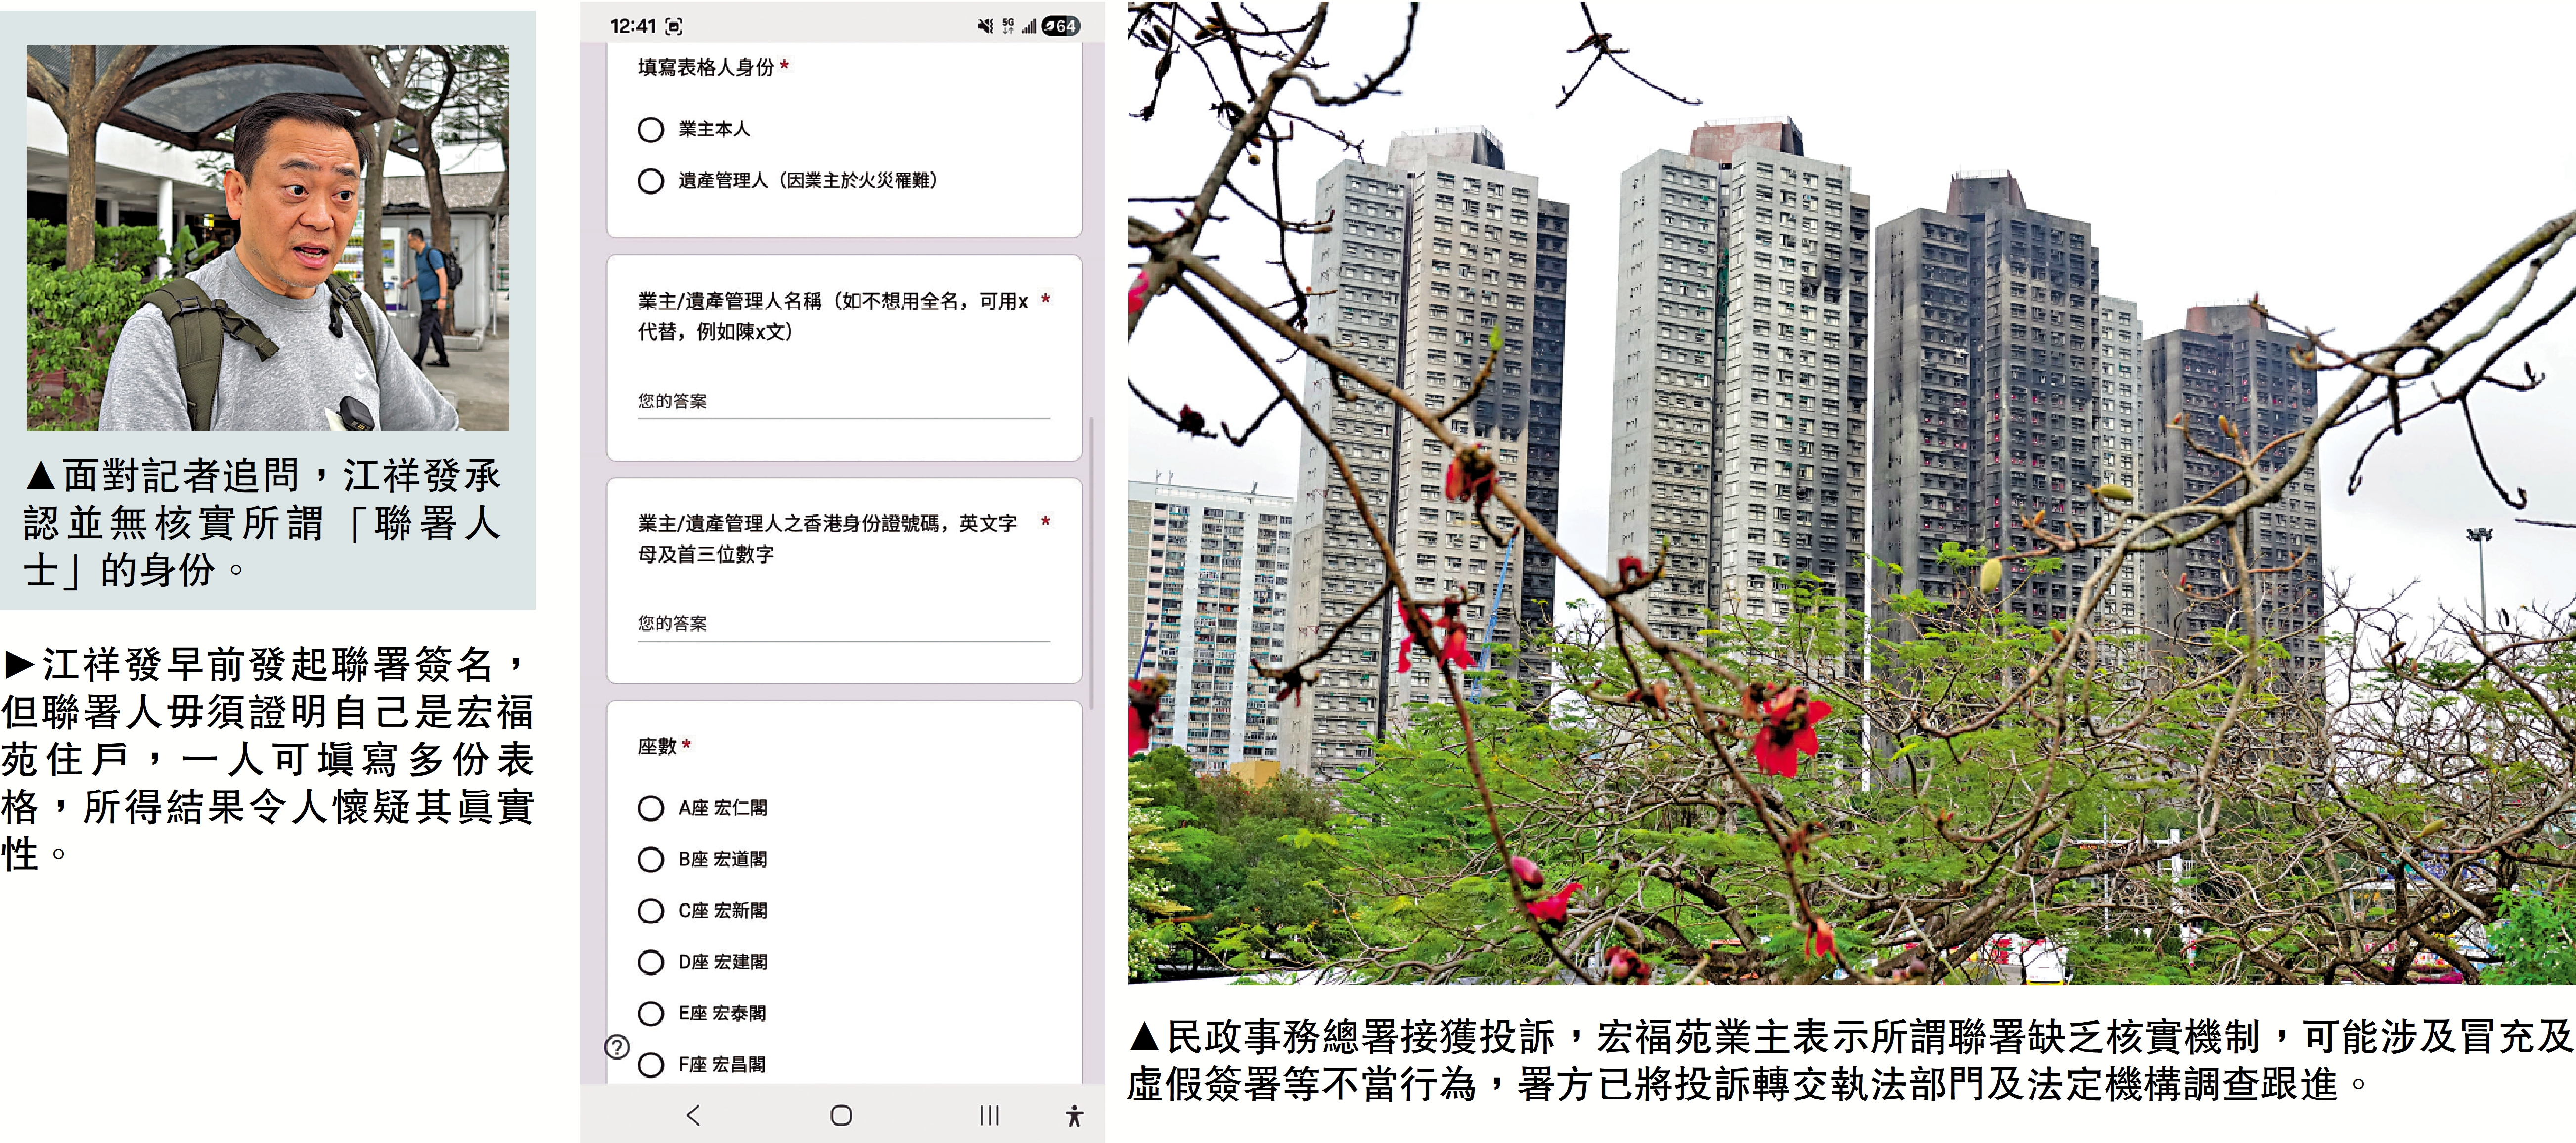Choose D座 宏建閣 radio button

(651, 962)
